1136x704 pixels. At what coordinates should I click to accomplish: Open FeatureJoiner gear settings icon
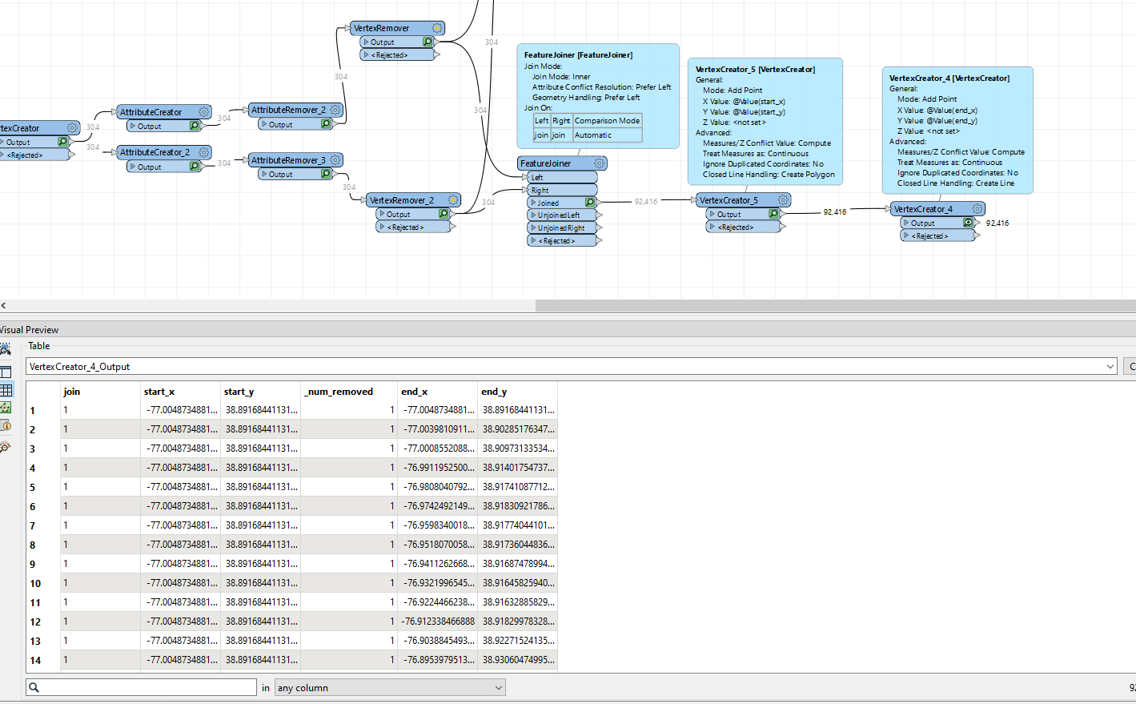coord(599,163)
